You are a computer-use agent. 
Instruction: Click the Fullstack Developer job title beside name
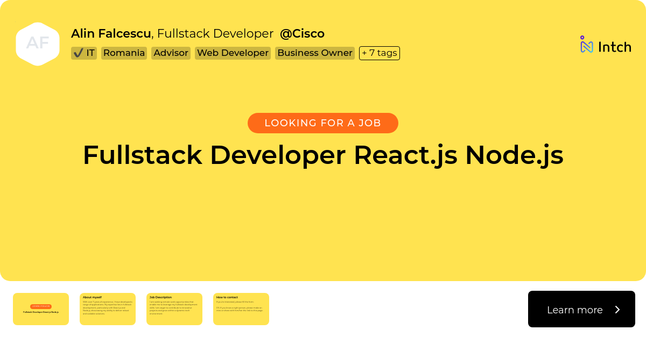pyautogui.click(x=215, y=33)
